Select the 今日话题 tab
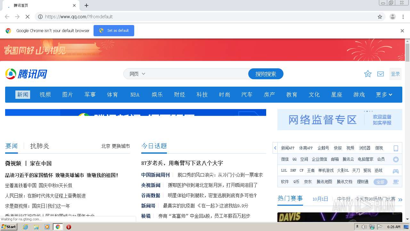The width and height of the screenshot is (410, 231). tap(154, 146)
